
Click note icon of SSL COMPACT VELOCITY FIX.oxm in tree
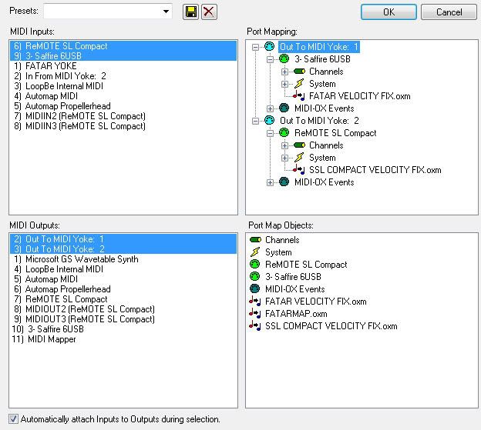pyautogui.click(x=298, y=169)
